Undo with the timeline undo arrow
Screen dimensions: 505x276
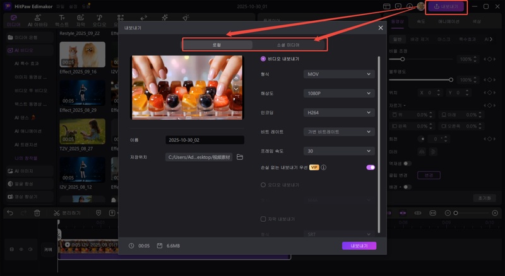(10, 213)
